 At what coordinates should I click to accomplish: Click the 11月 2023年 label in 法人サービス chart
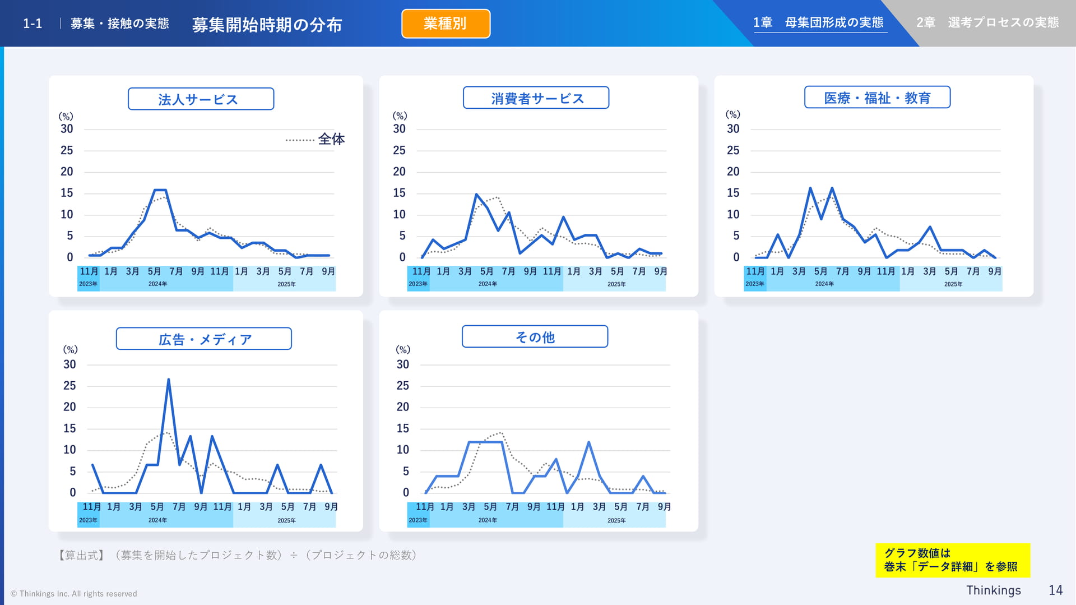click(x=89, y=271)
